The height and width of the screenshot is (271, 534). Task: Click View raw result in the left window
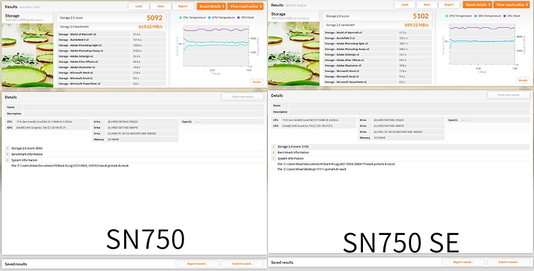point(242,97)
